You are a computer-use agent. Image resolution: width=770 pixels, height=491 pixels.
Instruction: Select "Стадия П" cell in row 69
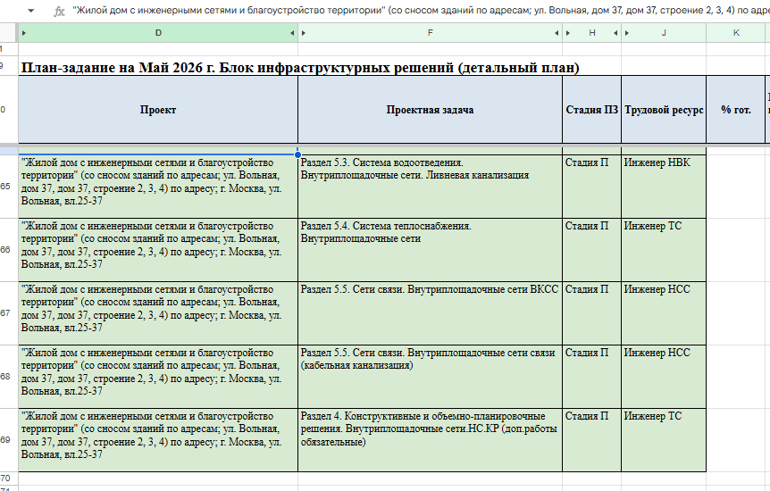click(591, 440)
